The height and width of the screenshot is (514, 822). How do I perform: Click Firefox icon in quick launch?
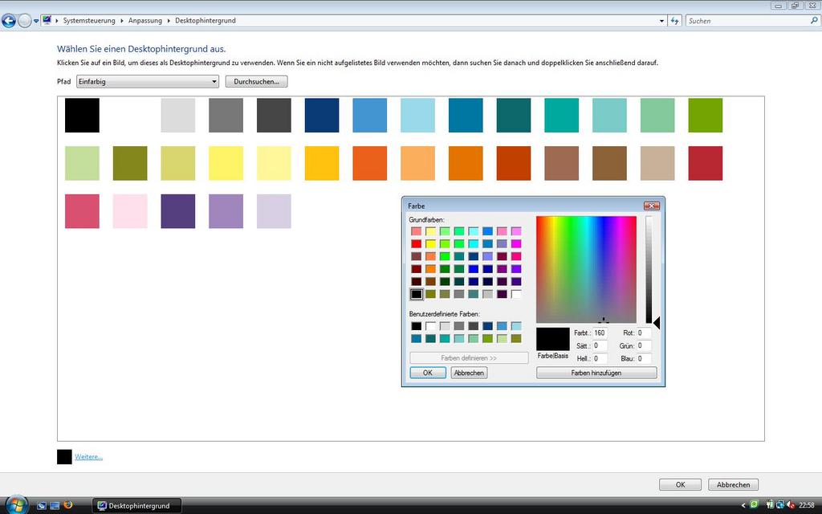click(x=67, y=506)
